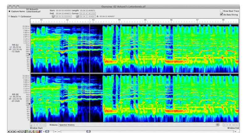The height and width of the screenshot is (133, 247).
Task: Click the zoom out magnifier icon
Action: 23,131
